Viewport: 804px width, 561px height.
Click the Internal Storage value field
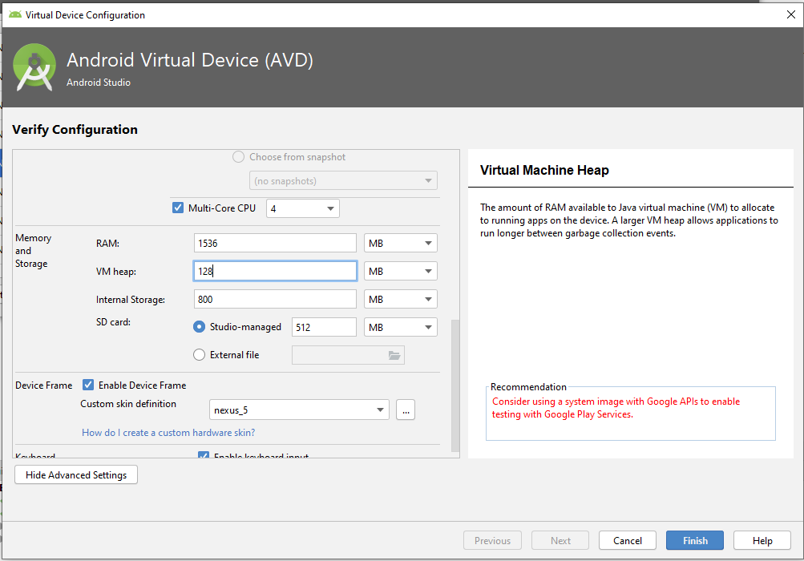point(275,300)
